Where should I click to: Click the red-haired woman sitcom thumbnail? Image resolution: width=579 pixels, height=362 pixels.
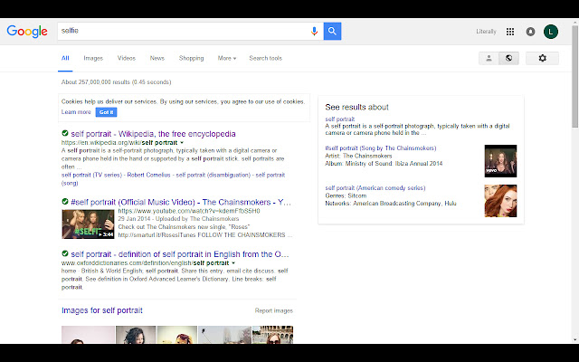pyautogui.click(x=500, y=201)
